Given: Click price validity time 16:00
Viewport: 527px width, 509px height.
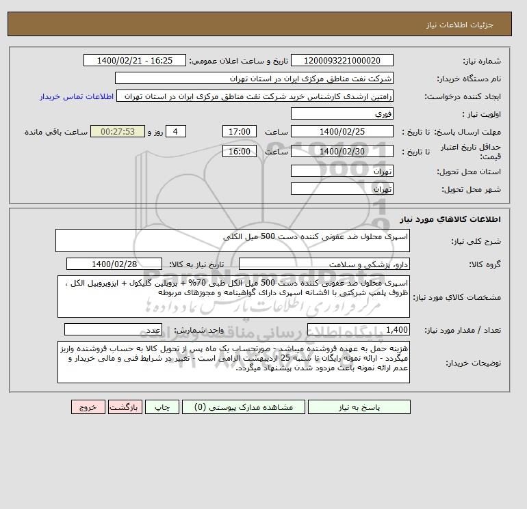Looking at the screenshot, I should point(240,151).
